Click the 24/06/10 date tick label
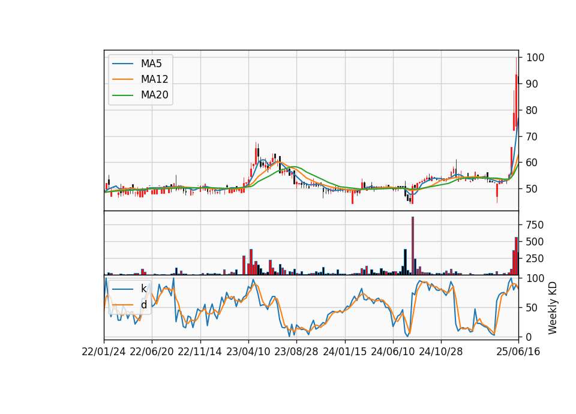This screenshot has width=576, height=414. [392, 352]
